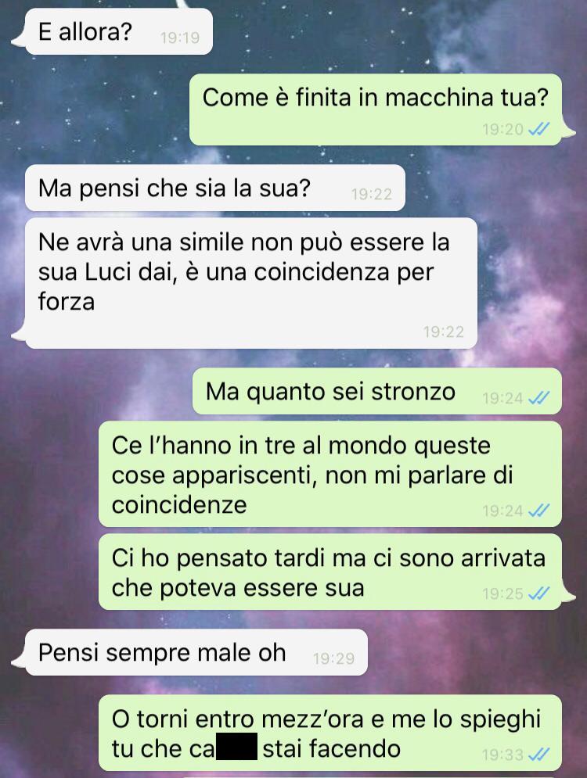Viewport: 587px width, 778px height.
Task: Tap the blue ticks next to 19:33
Action: [x=538, y=755]
